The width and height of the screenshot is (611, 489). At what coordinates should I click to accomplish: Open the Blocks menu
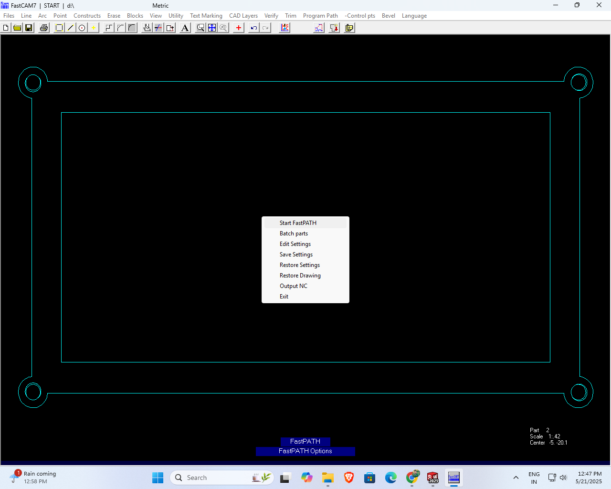[135, 16]
